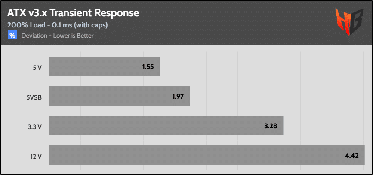Viewport: 373px width, 175px height.
Task: Click the 5 V axis label
Action: [37, 67]
